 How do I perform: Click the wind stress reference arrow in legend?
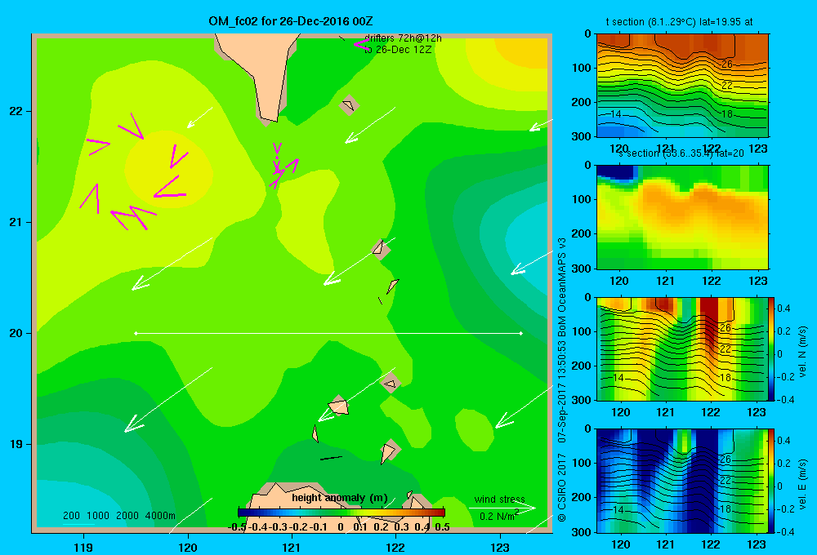[x=502, y=508]
